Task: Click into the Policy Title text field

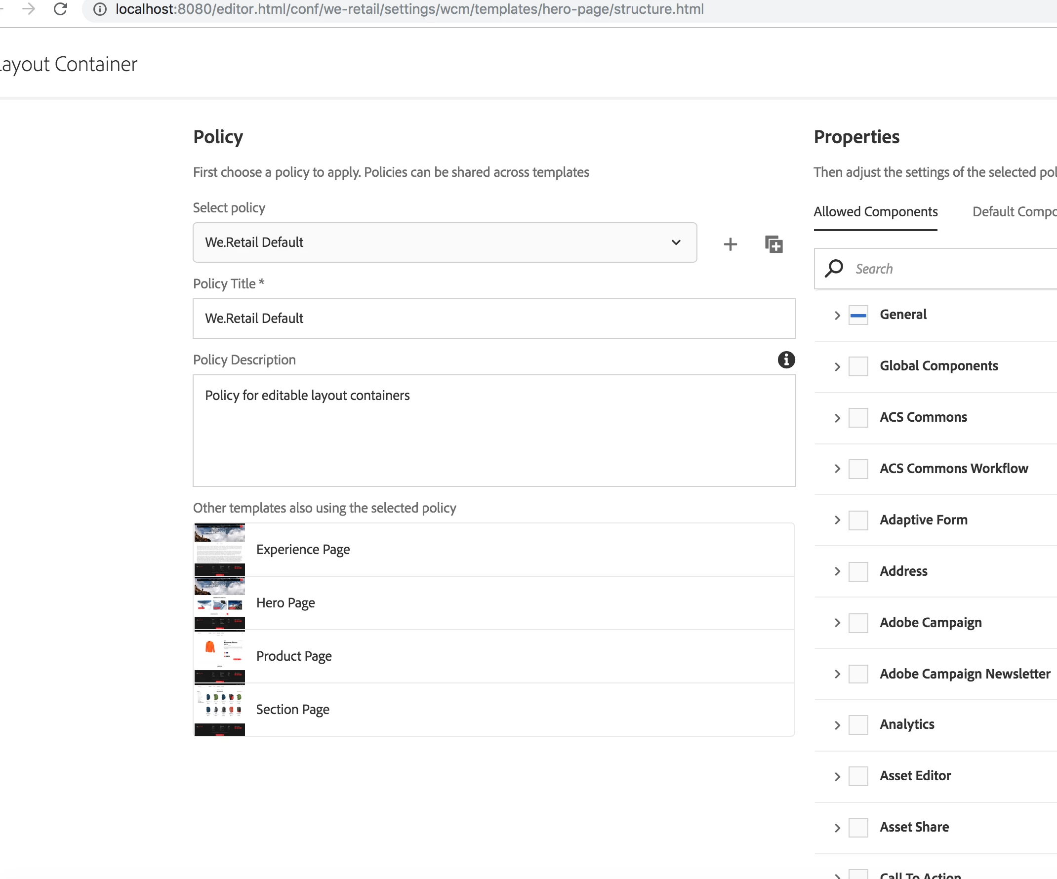Action: [x=494, y=319]
